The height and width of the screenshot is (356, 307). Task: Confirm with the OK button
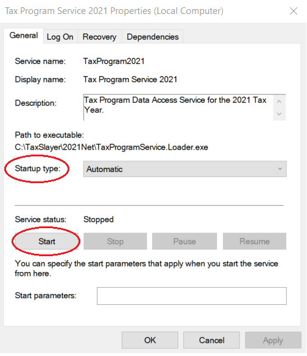150,340
